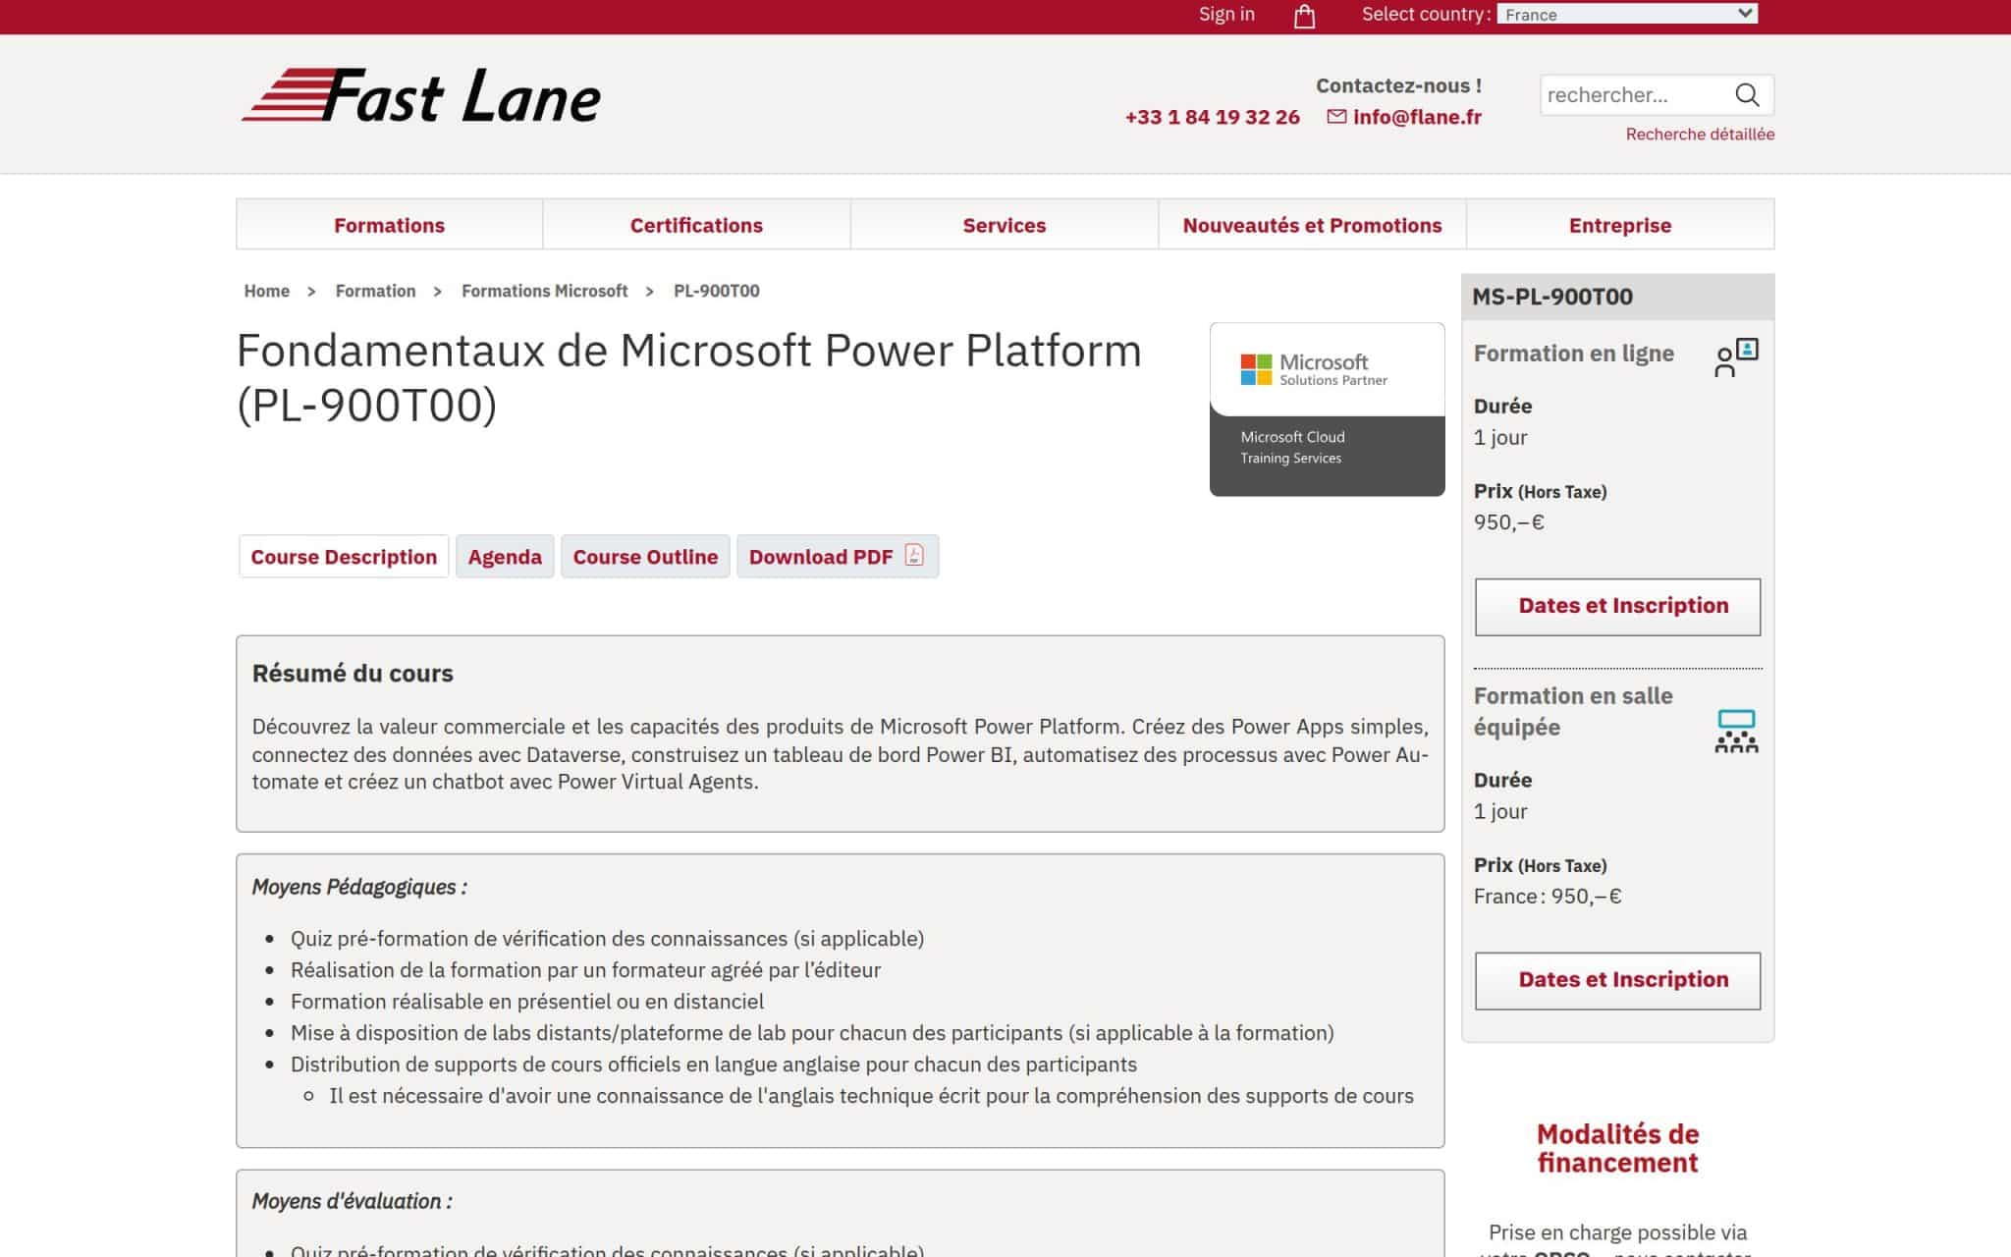
Task: Click Formation en ligne heading
Action: pyautogui.click(x=1573, y=354)
